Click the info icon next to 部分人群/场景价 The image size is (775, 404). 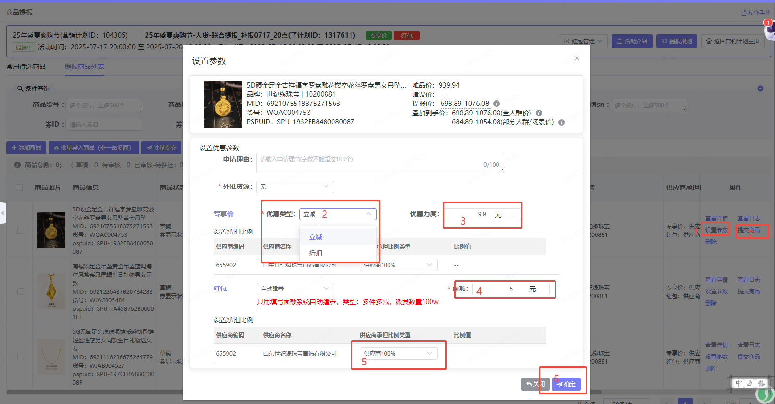click(x=562, y=122)
